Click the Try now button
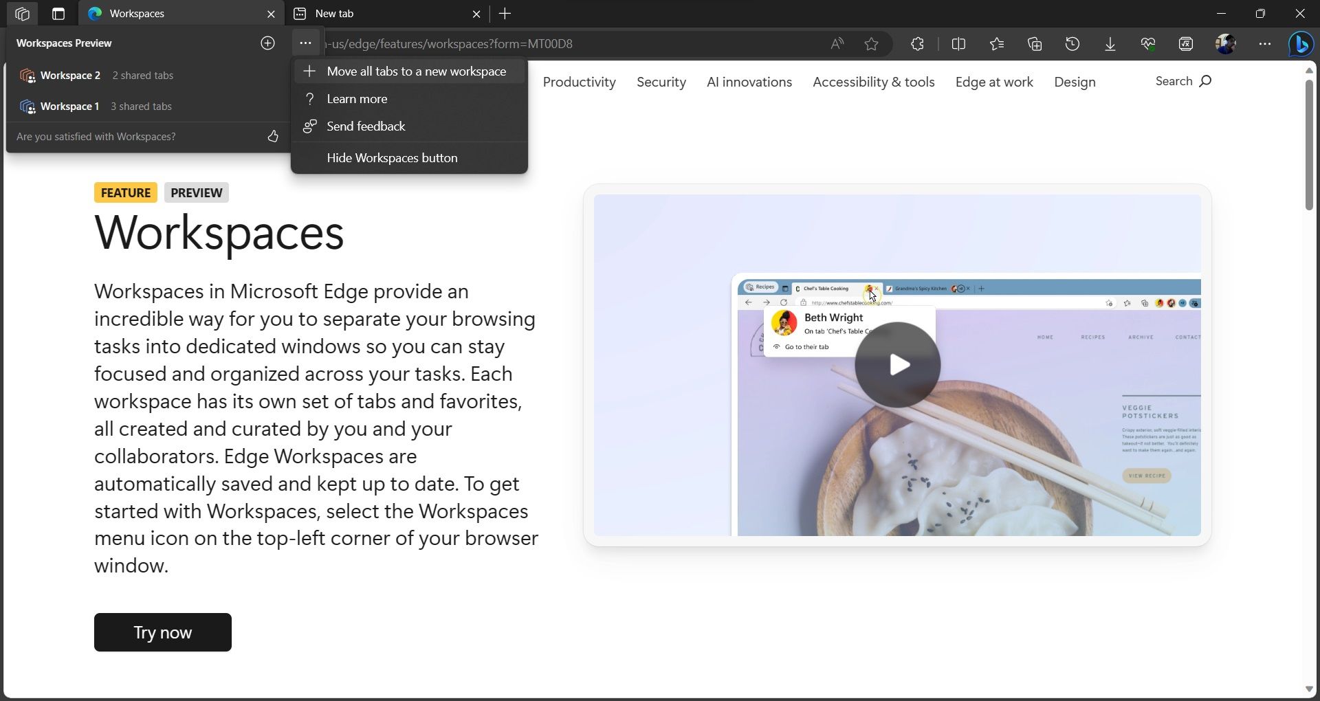This screenshot has width=1320, height=701. point(162,632)
